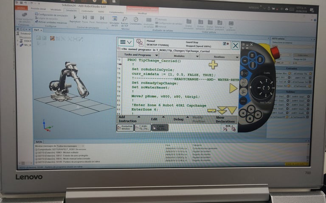Click the pendant Start (play) hardware button
Viewport: 326px width, 203px height.
click(x=251, y=109)
